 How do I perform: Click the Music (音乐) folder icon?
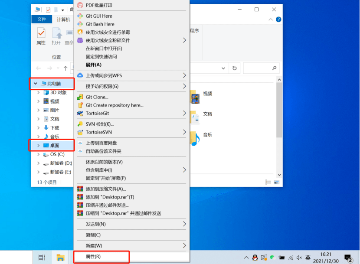195,138
